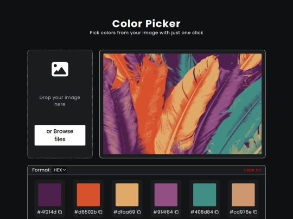The height and width of the screenshot is (219, 293).
Task: Select the violet #914f84 swatch
Action: [x=166, y=195]
